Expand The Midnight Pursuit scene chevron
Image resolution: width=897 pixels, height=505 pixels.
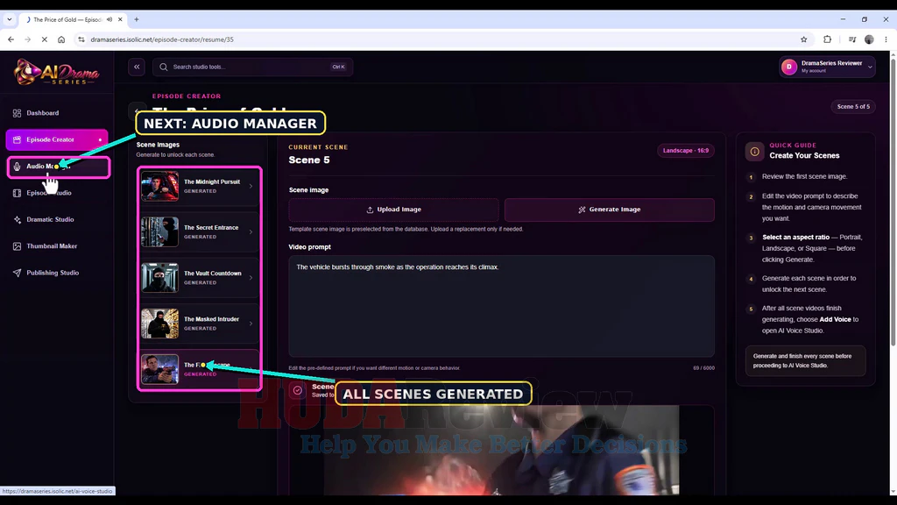(251, 186)
